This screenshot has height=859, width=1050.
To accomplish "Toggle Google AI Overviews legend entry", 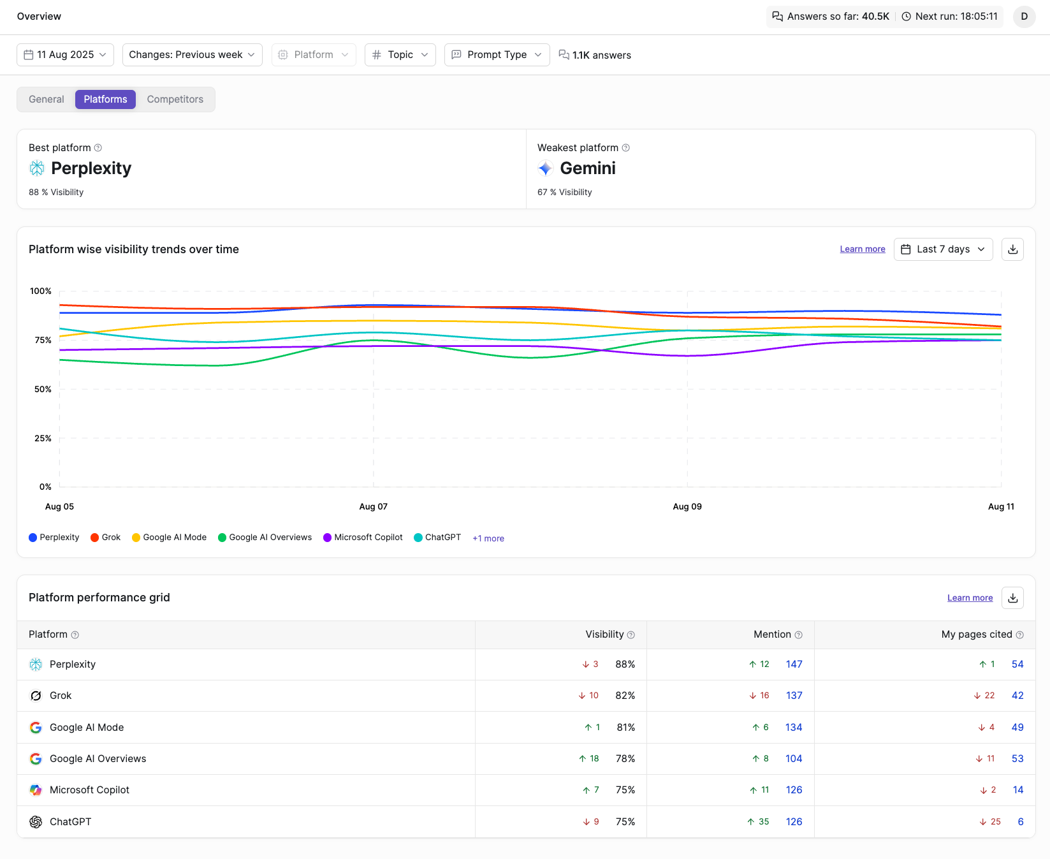I will [265, 538].
